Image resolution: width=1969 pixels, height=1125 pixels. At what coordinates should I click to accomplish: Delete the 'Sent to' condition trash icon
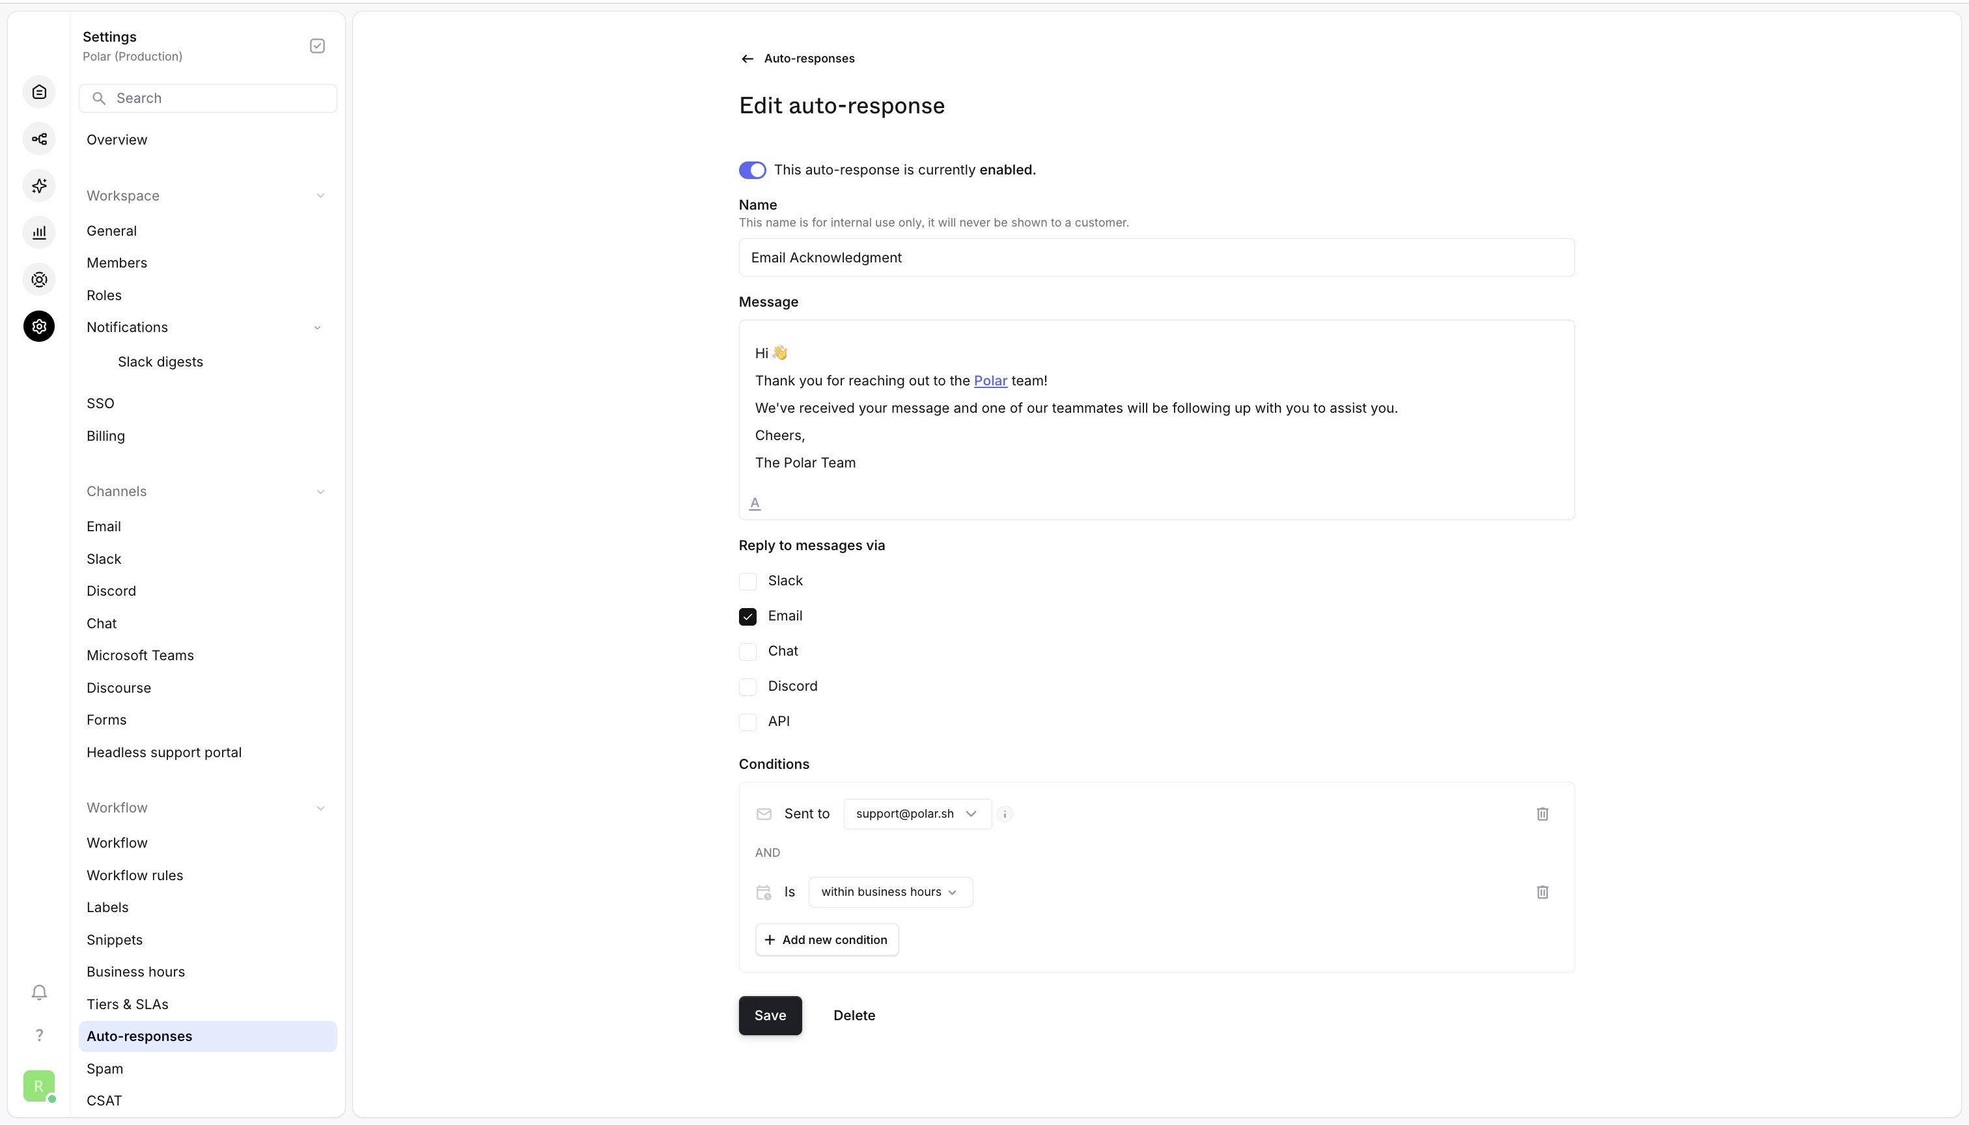[x=1543, y=814]
